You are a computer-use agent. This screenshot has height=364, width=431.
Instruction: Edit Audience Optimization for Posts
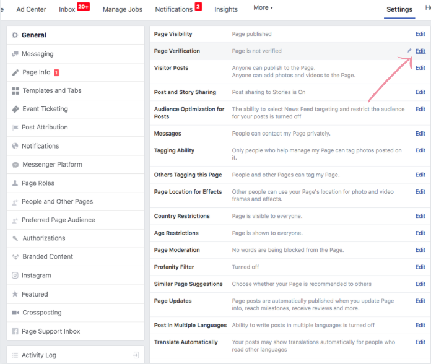click(x=420, y=109)
